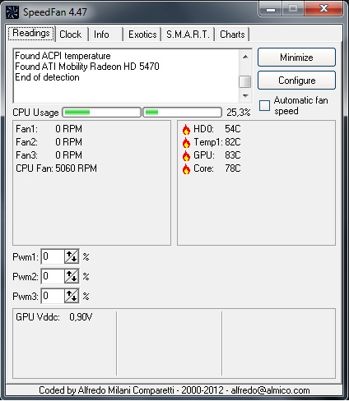
Task: Open the Clock tab
Action: 72,35
